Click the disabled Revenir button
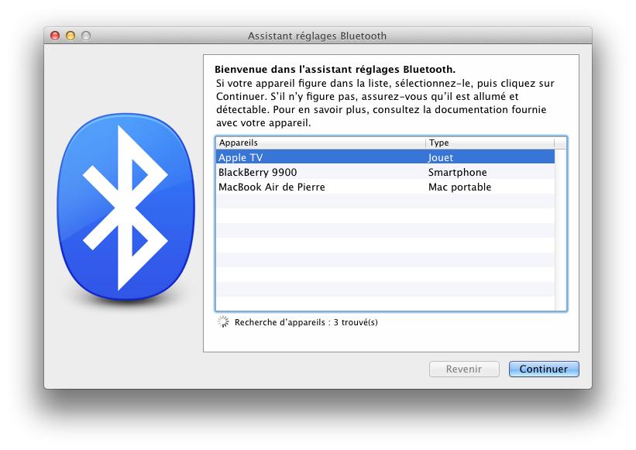The image size is (636, 450). (x=464, y=369)
